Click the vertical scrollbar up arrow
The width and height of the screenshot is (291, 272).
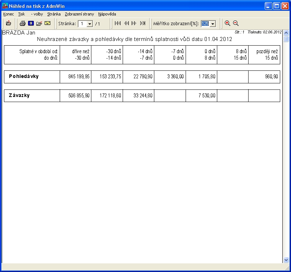(286, 33)
